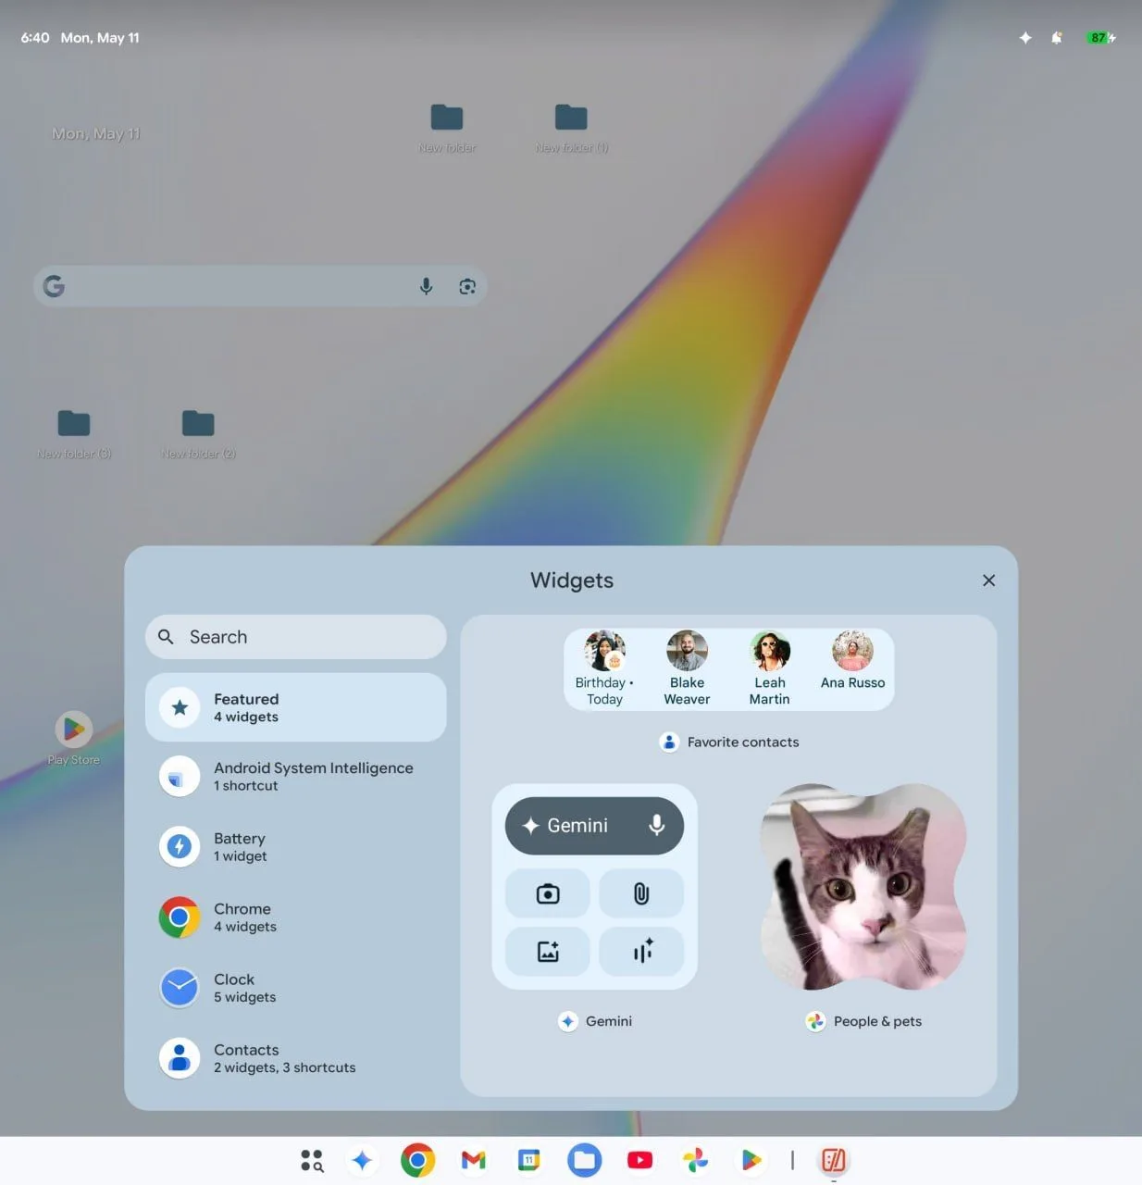Open Google Calendar from the taskbar
Viewport: 1142px width, 1185px height.
pyautogui.click(x=528, y=1160)
